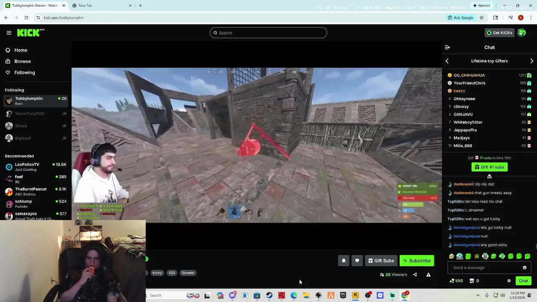Subscribe to the channel
This screenshot has width=537, height=302.
coord(417,260)
